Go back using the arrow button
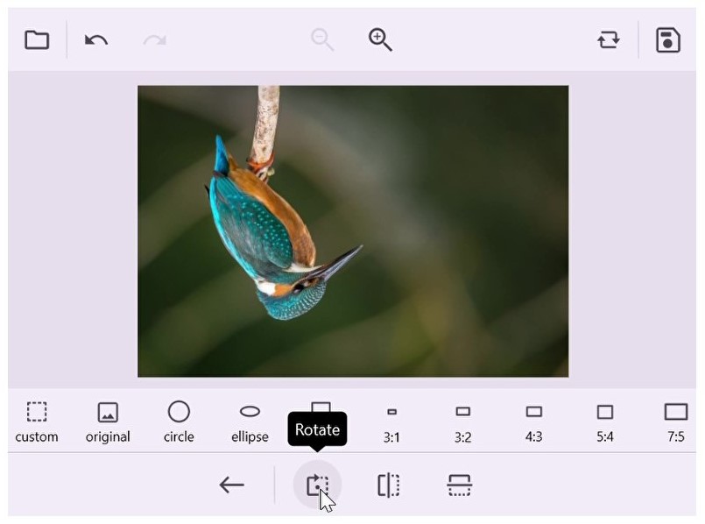705x524 pixels. click(231, 485)
